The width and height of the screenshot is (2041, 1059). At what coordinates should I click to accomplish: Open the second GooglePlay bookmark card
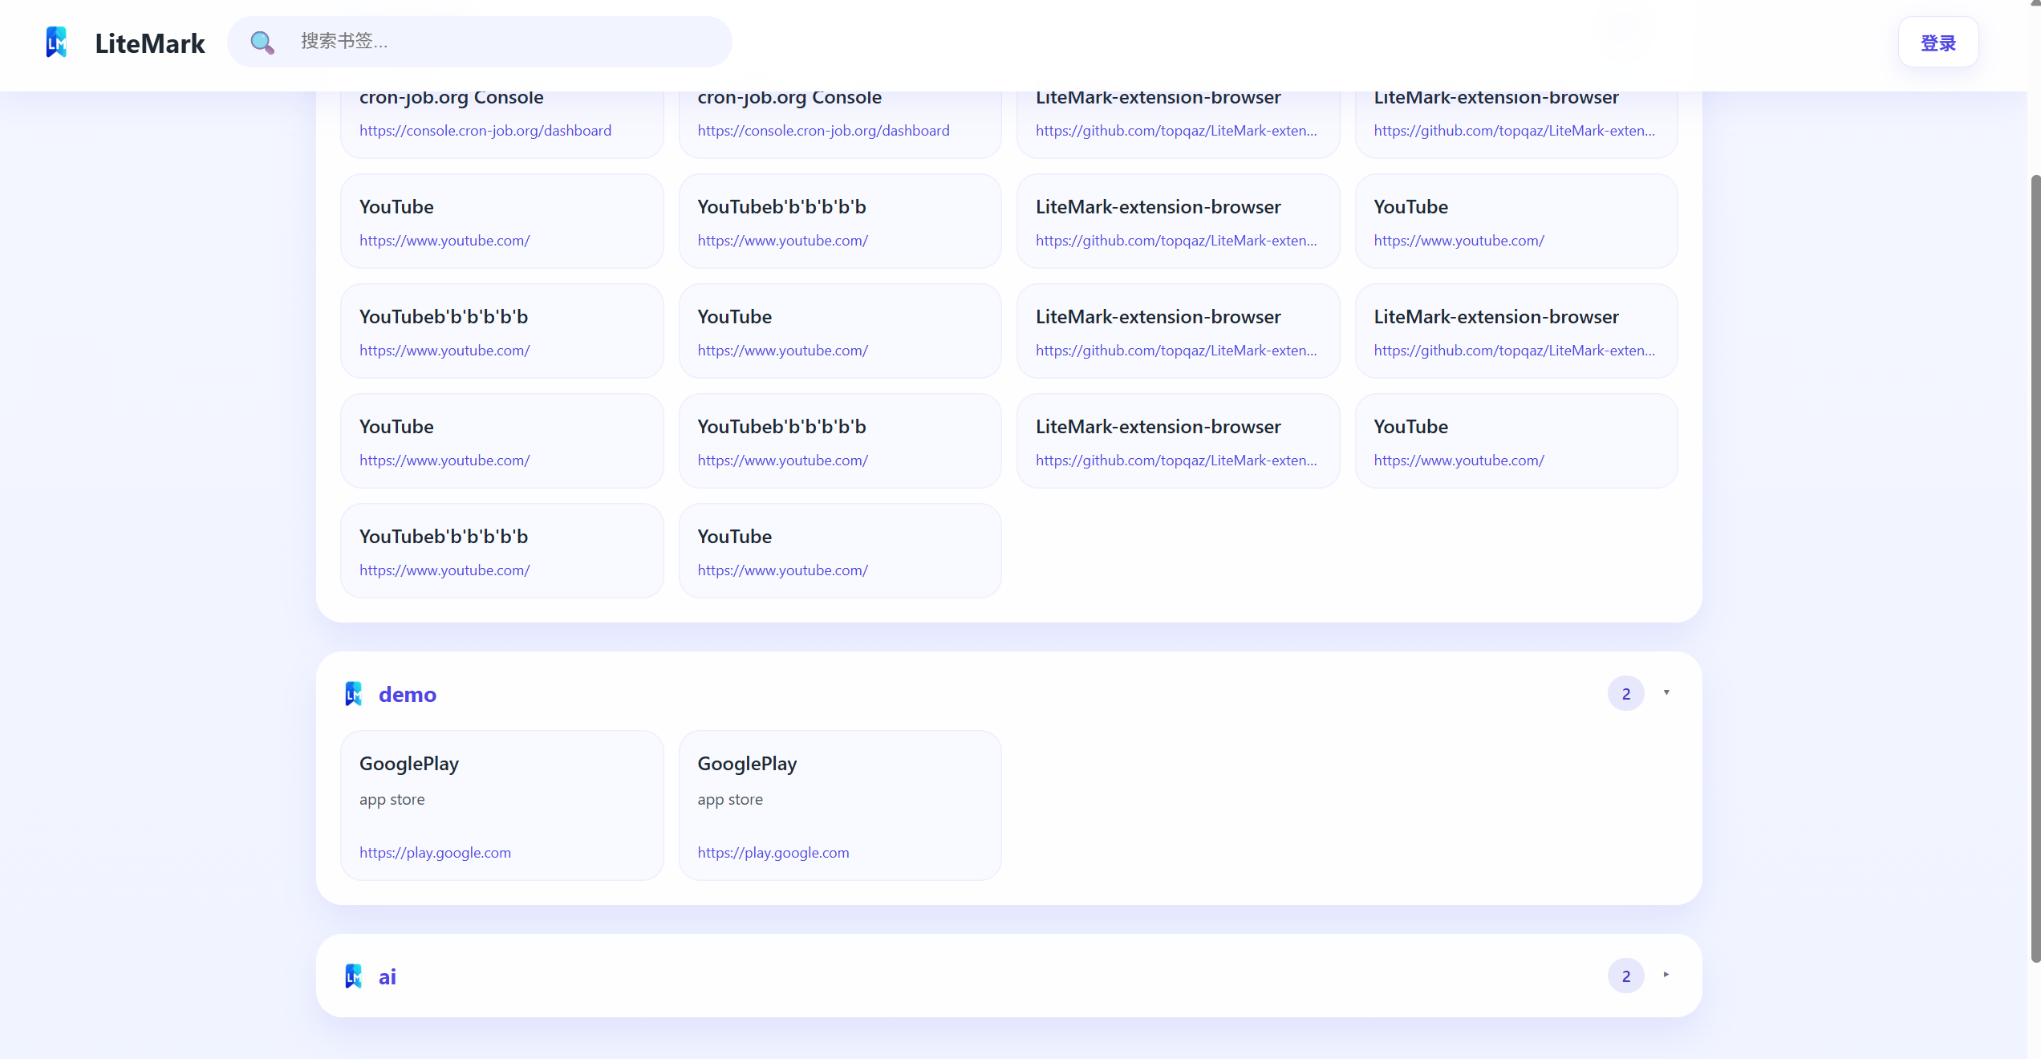pos(839,805)
